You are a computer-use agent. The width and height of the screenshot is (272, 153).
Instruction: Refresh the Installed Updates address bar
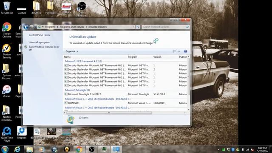pos(138,27)
